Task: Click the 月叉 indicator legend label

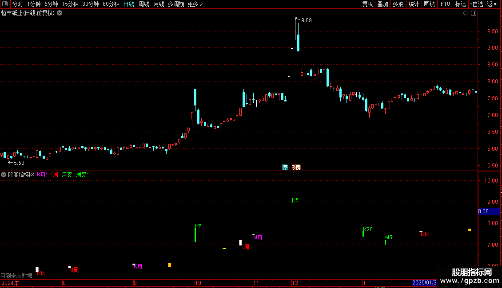Action: click(68, 175)
